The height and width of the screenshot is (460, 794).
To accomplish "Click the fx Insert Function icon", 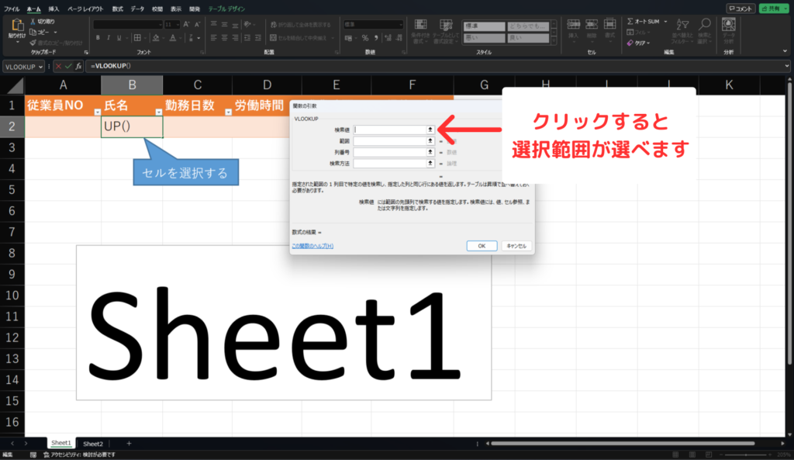I will tap(78, 67).
